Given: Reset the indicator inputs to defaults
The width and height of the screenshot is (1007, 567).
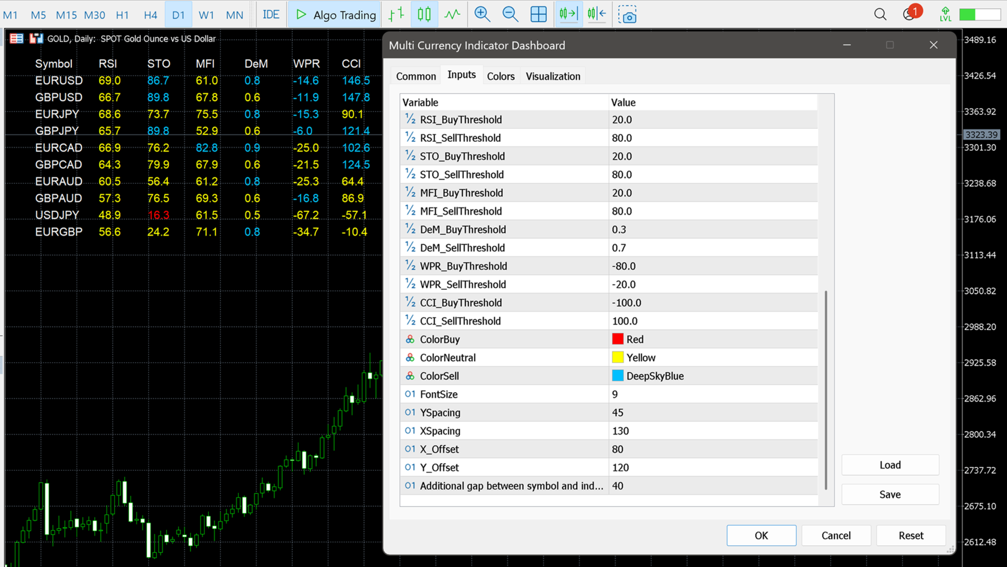Looking at the screenshot, I should pyautogui.click(x=910, y=535).
